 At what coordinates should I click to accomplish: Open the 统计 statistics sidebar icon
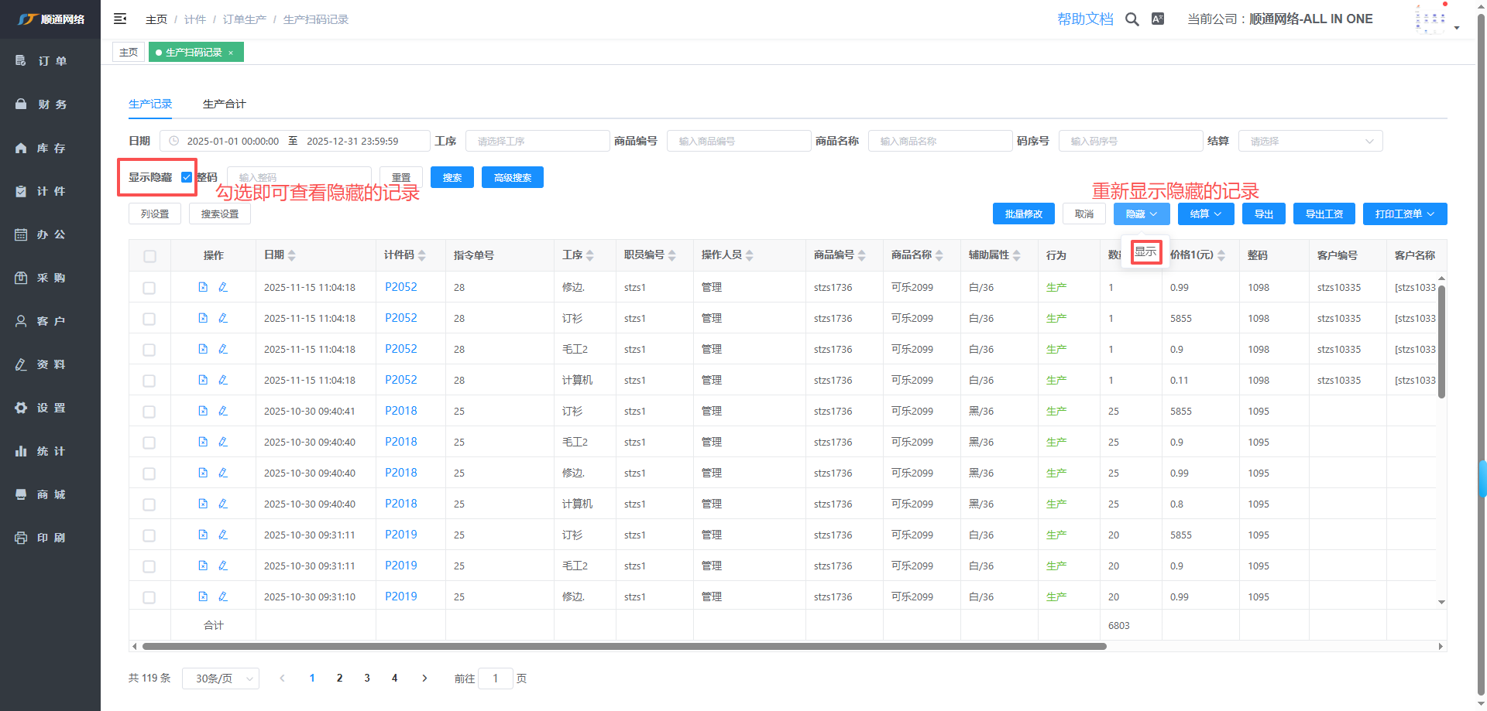[x=22, y=451]
